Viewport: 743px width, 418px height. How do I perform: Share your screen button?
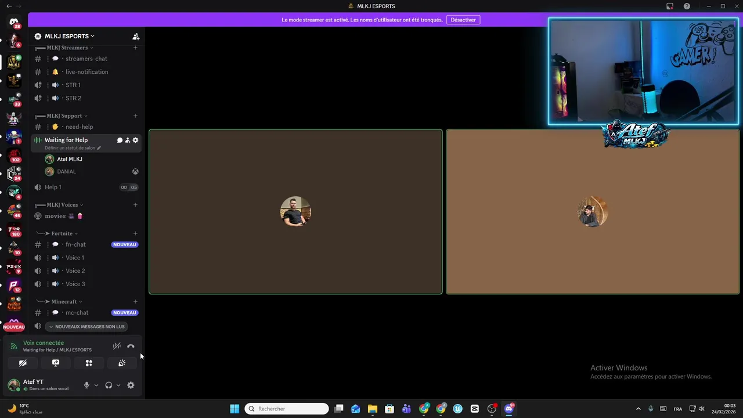pyautogui.click(x=56, y=363)
